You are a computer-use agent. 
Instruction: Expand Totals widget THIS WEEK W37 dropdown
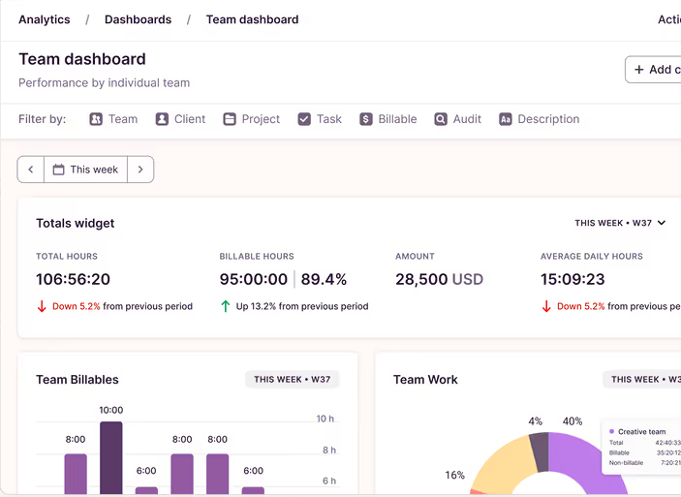tap(620, 223)
